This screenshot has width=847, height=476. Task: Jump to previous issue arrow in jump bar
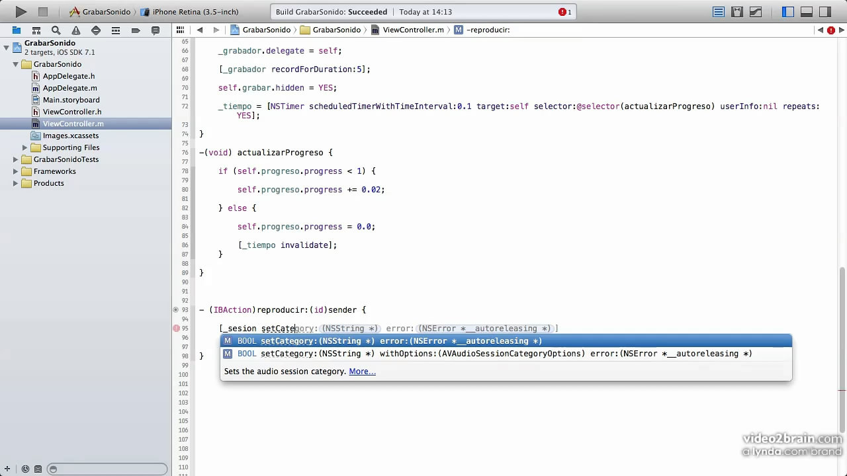821,30
